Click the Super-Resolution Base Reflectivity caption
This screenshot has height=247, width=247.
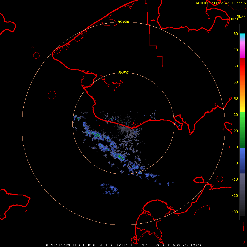point(123,245)
